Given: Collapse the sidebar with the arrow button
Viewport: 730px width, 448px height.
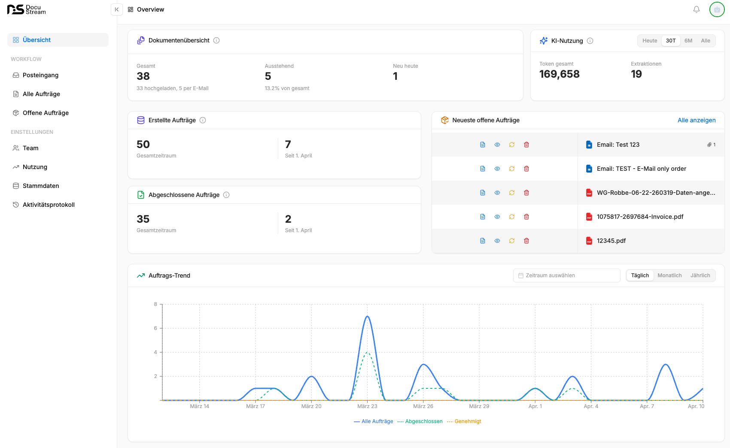Looking at the screenshot, I should coord(116,9).
